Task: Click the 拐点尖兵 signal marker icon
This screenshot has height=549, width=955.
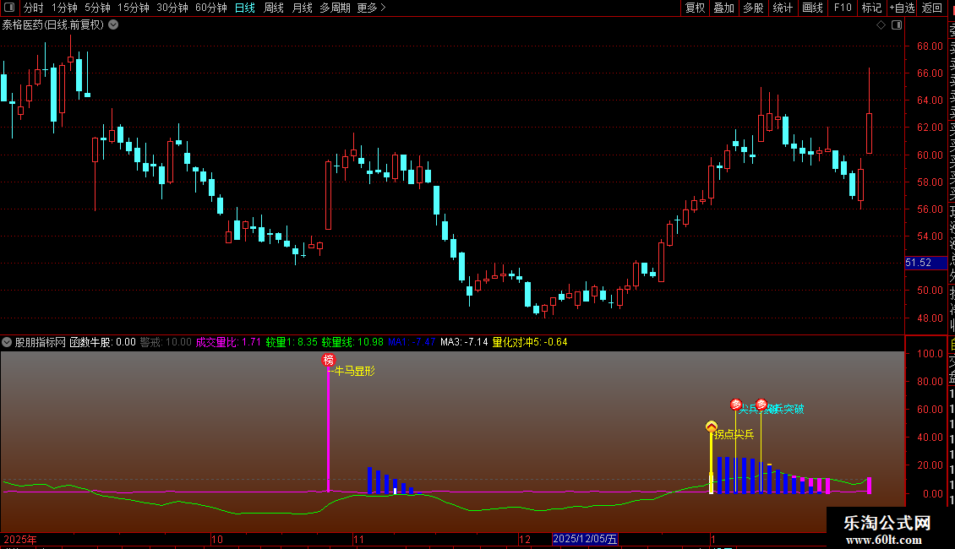Action: (712, 426)
